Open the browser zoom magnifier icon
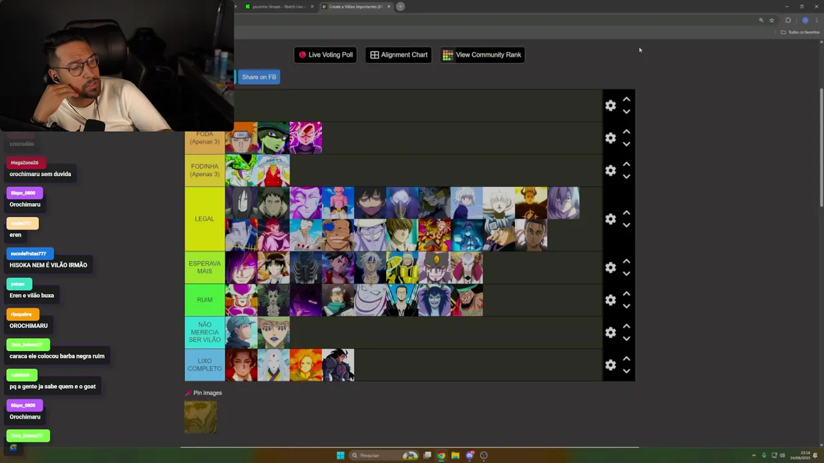This screenshot has width=824, height=463. (761, 20)
